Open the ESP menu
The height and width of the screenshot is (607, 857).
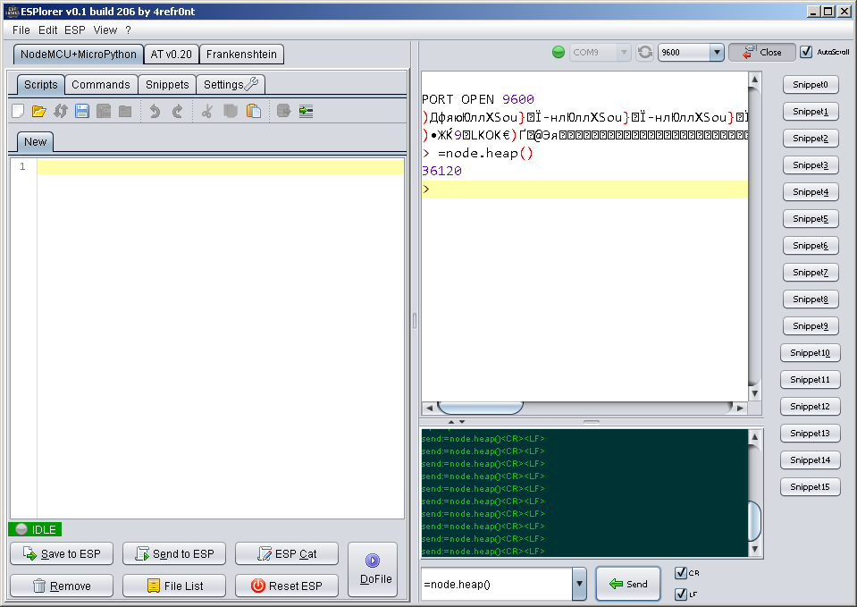(75, 30)
